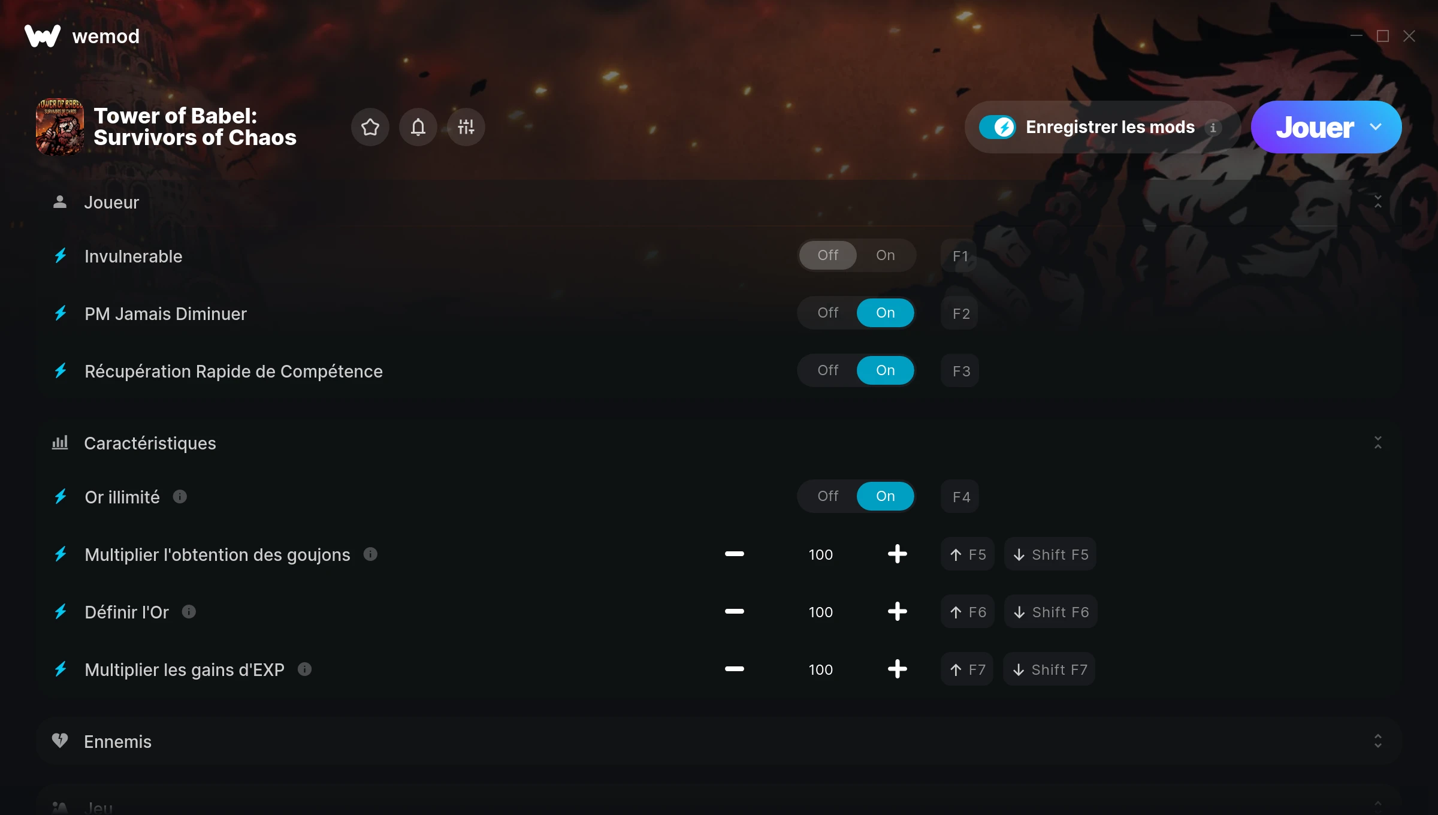Open Jouer button dropdown arrow

click(1376, 127)
